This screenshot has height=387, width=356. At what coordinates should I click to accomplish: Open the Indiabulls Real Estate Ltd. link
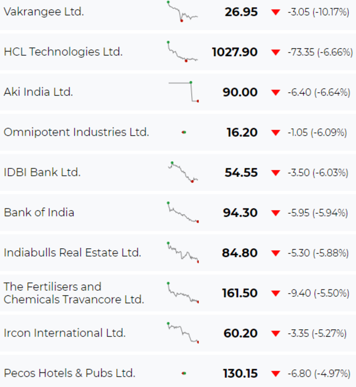pos(73,253)
